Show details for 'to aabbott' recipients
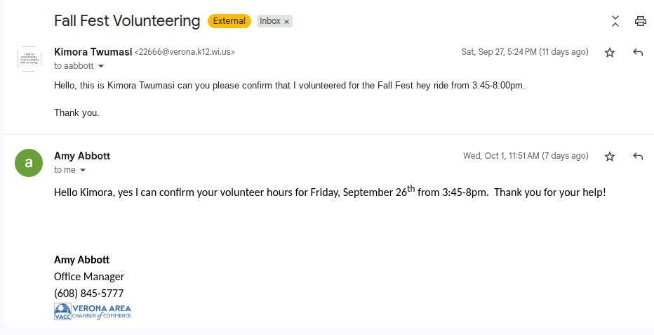Screen dimensions: 654x335 point(101,67)
